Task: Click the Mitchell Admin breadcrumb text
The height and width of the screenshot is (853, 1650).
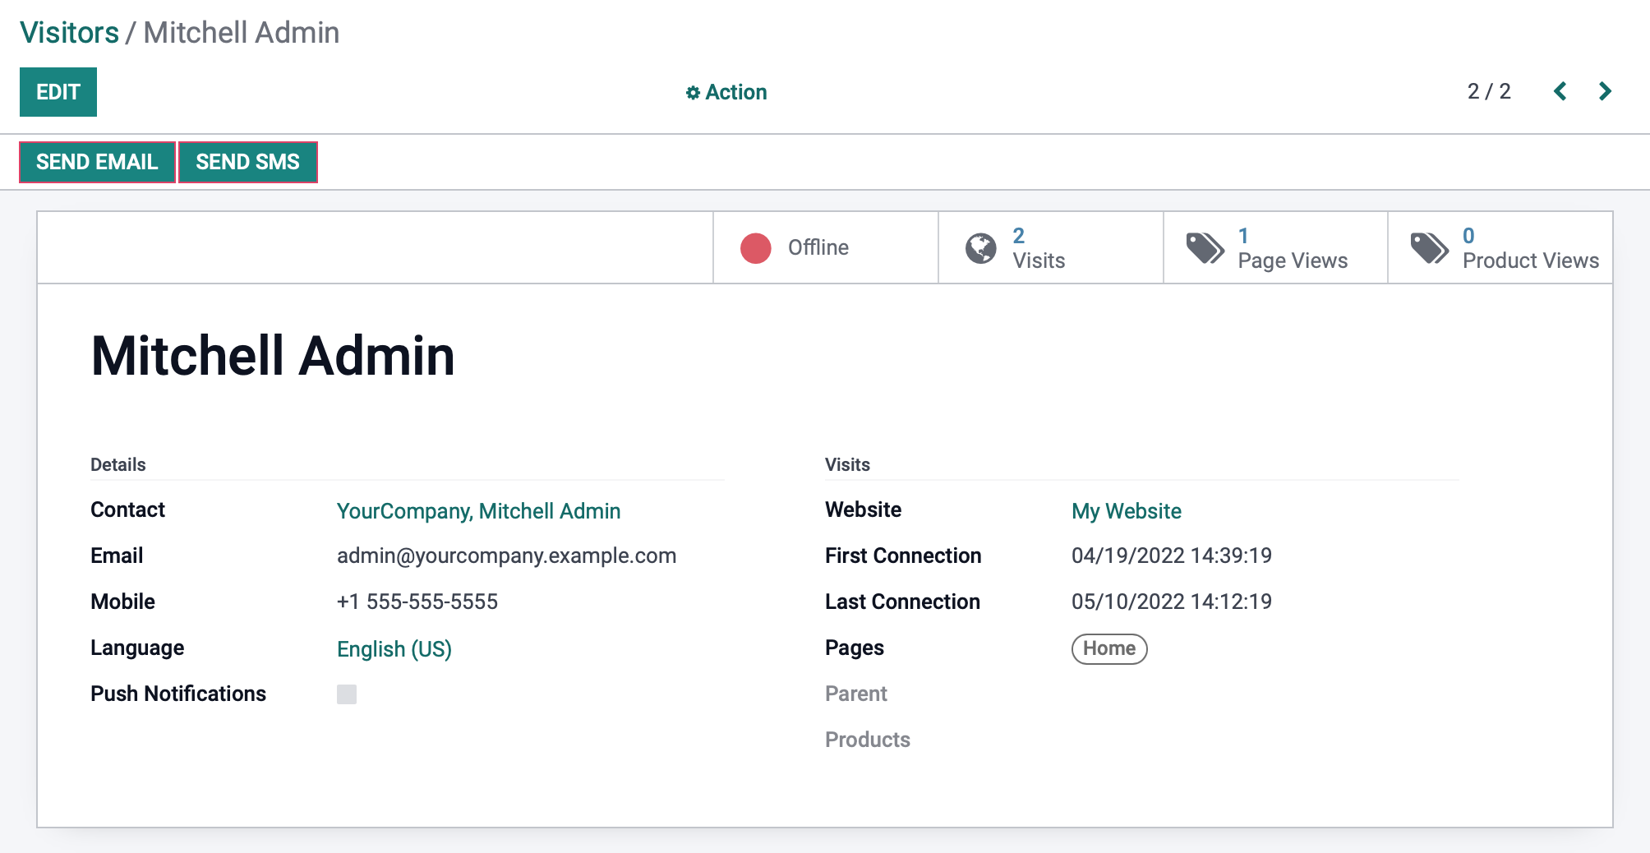Action: coord(242,33)
